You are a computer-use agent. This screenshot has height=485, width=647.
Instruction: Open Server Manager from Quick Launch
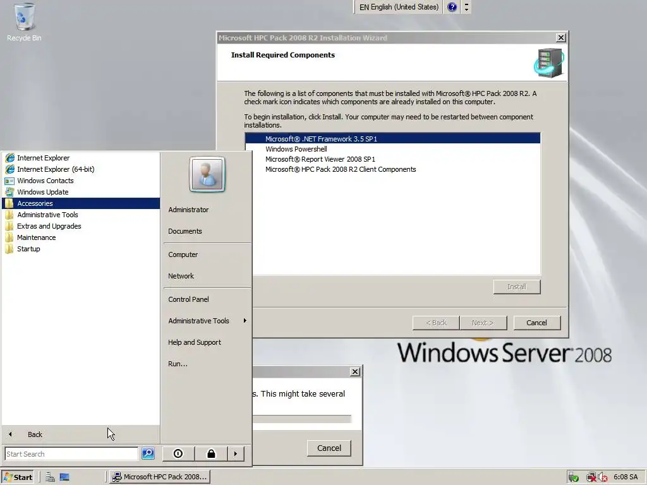coord(50,477)
